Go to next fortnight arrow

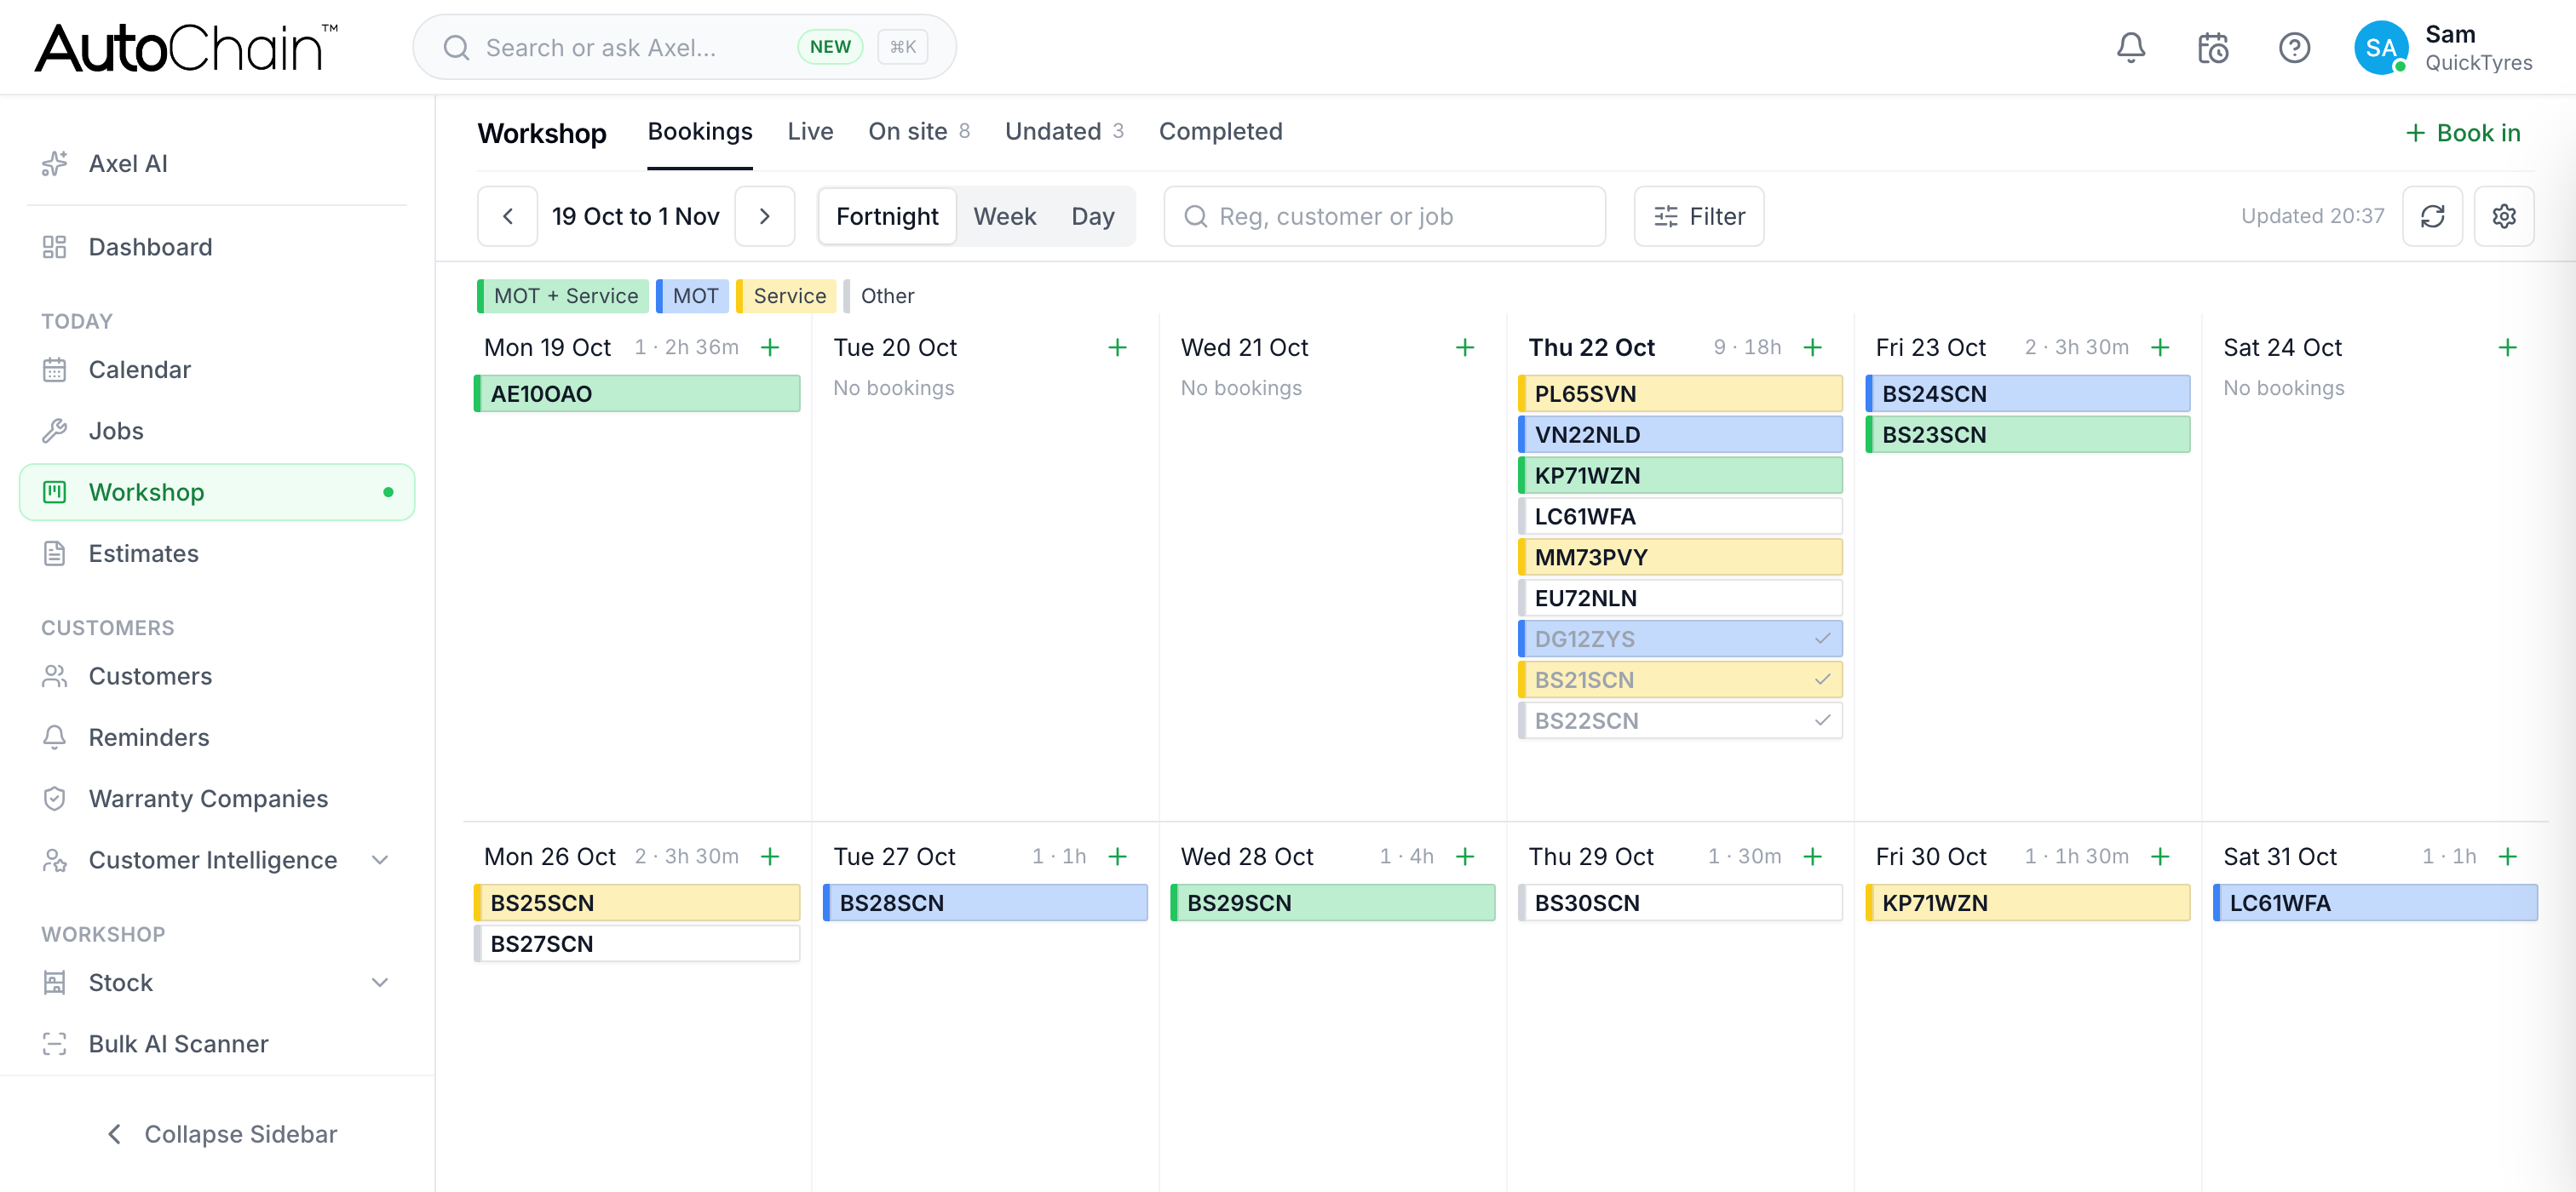coord(765,215)
